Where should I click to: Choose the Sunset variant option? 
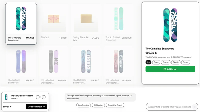(185, 62)
